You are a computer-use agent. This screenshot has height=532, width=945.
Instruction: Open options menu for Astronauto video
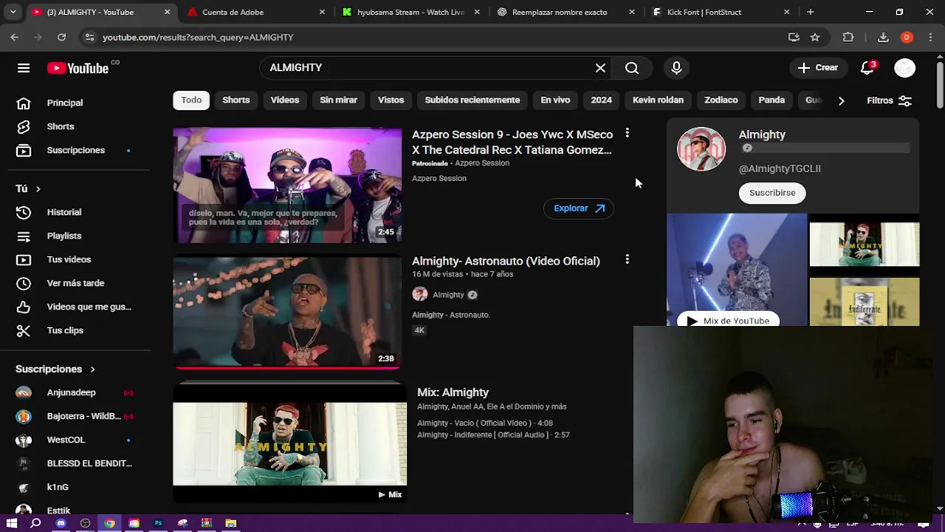(627, 259)
